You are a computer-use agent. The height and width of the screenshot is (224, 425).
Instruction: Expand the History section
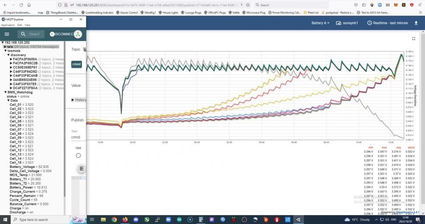(x=79, y=100)
